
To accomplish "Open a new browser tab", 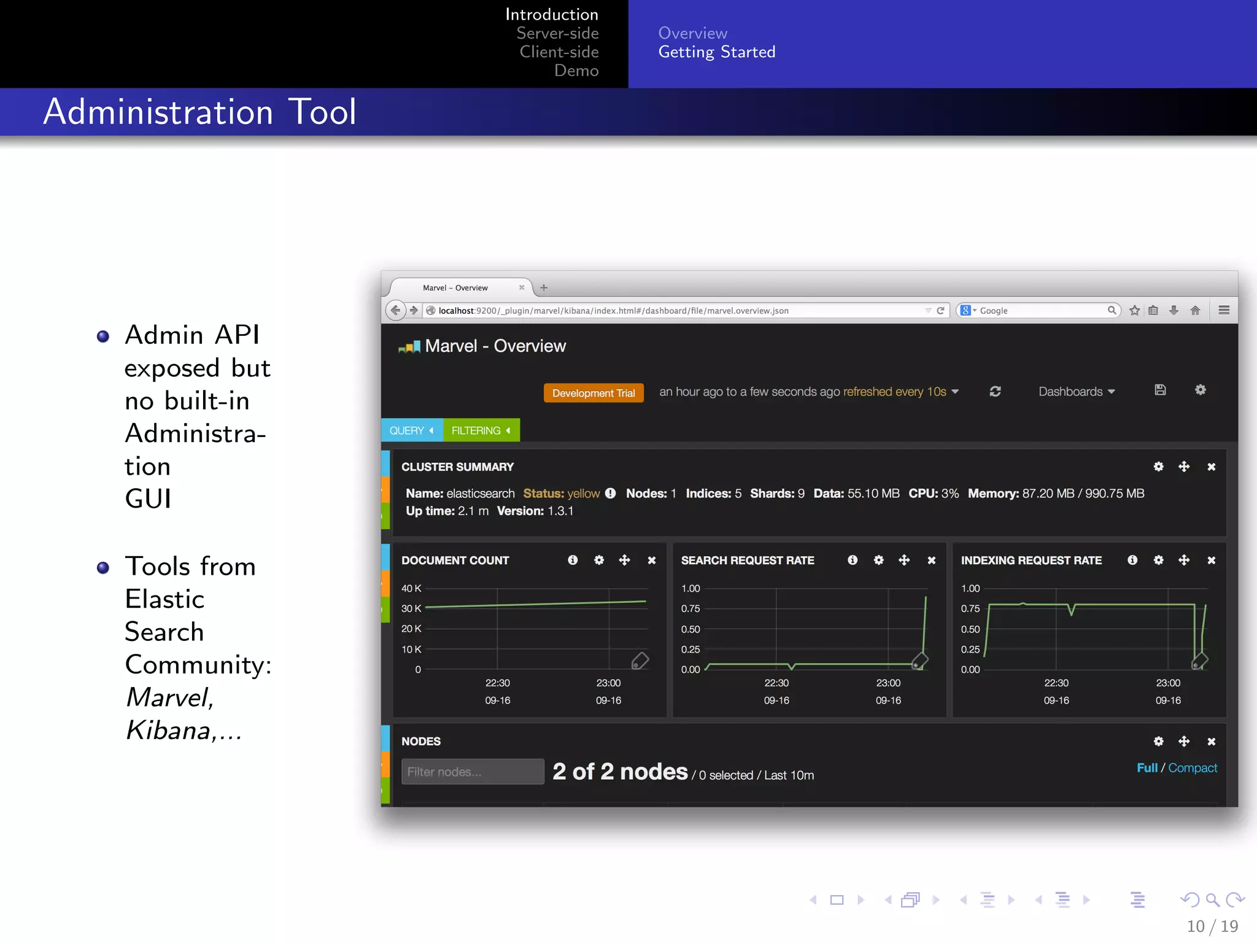I will point(544,287).
